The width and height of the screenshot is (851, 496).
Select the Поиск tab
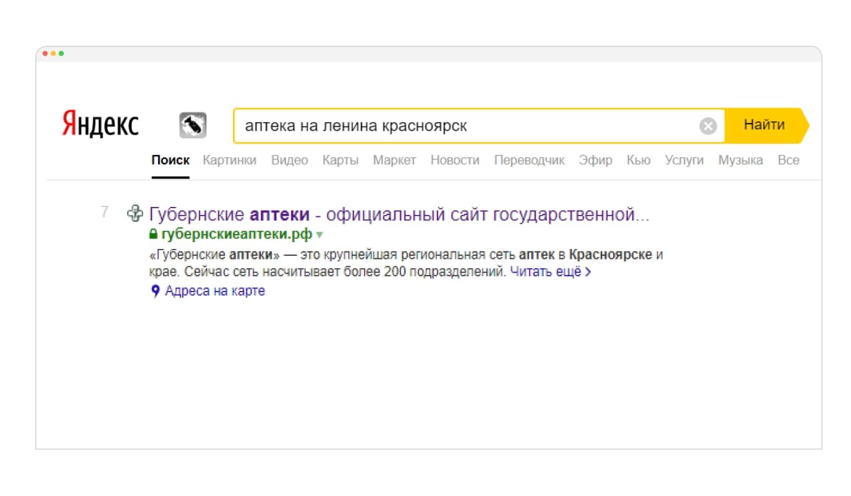coord(171,160)
